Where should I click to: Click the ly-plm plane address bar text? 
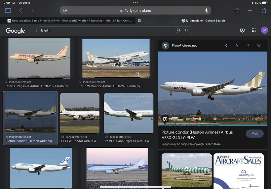140,11
